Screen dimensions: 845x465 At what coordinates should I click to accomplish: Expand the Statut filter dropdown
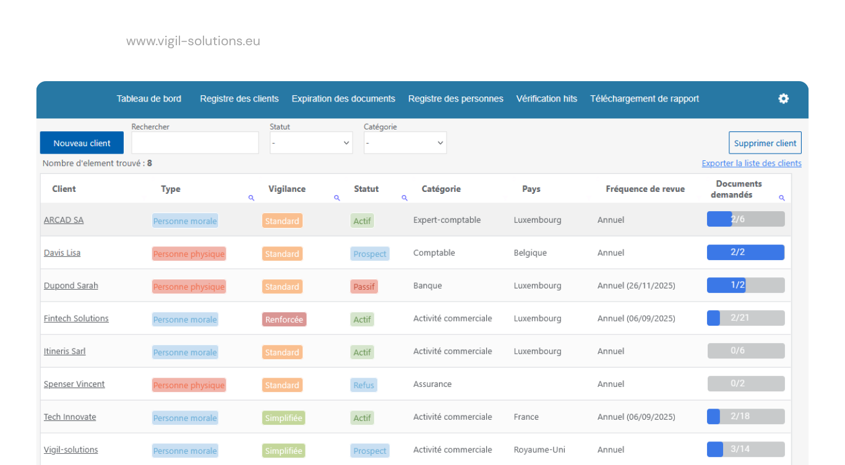311,142
